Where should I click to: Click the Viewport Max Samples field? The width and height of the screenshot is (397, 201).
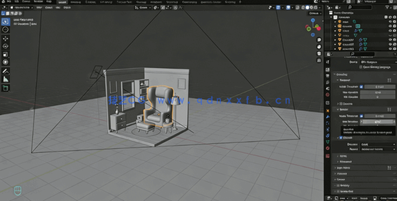pyautogui.click(x=378, y=92)
